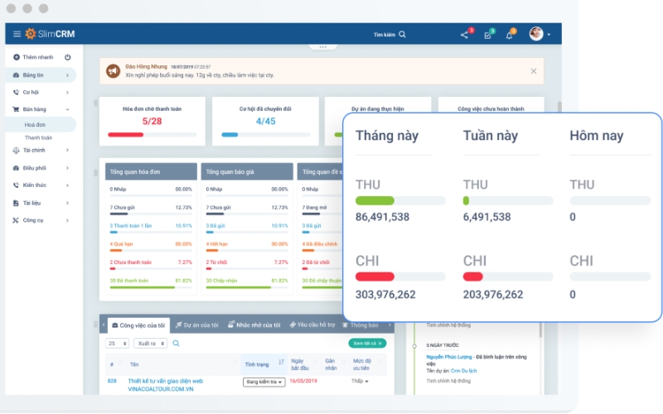Click the user avatar in header
The height and width of the screenshot is (414, 663).
536,34
